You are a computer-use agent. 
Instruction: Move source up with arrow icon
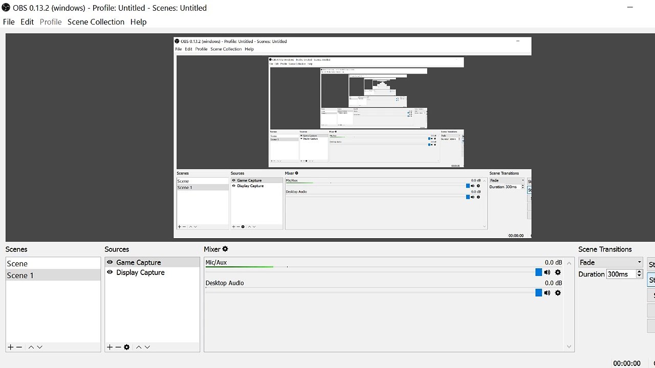click(139, 347)
